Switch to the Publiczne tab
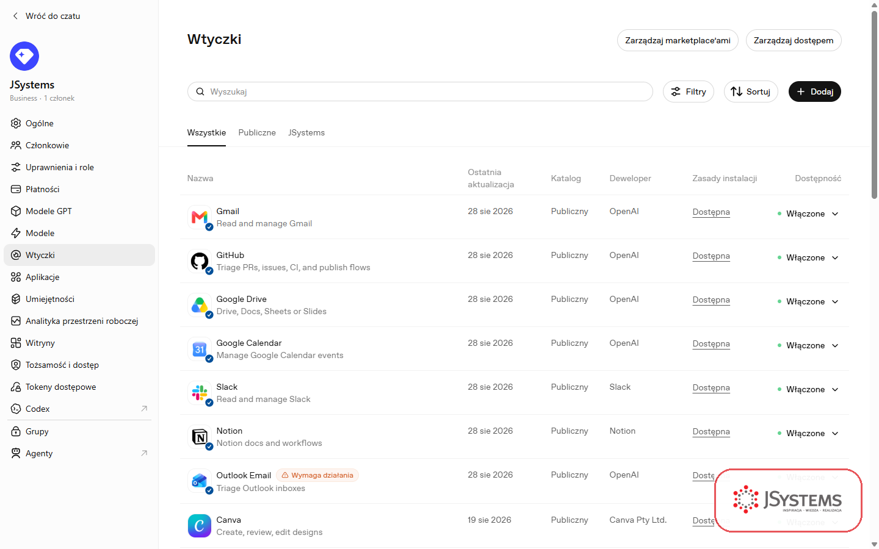This screenshot has width=879, height=549. click(x=257, y=132)
